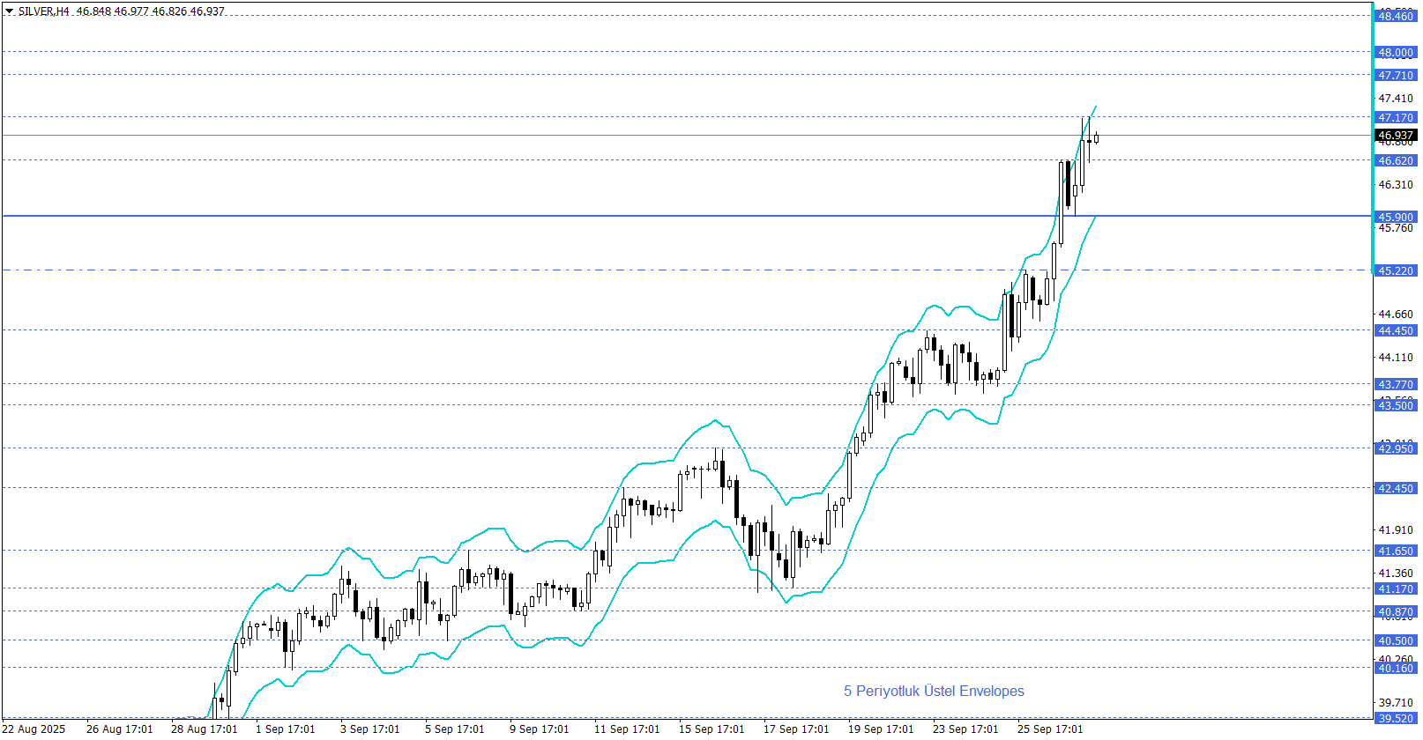Select the 46.620 price level tag
This screenshot has height=740, width=1423.
click(x=1396, y=160)
